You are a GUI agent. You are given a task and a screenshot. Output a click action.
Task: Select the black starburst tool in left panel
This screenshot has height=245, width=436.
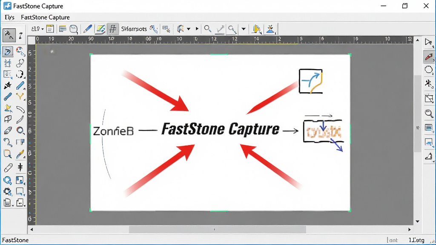point(8,85)
